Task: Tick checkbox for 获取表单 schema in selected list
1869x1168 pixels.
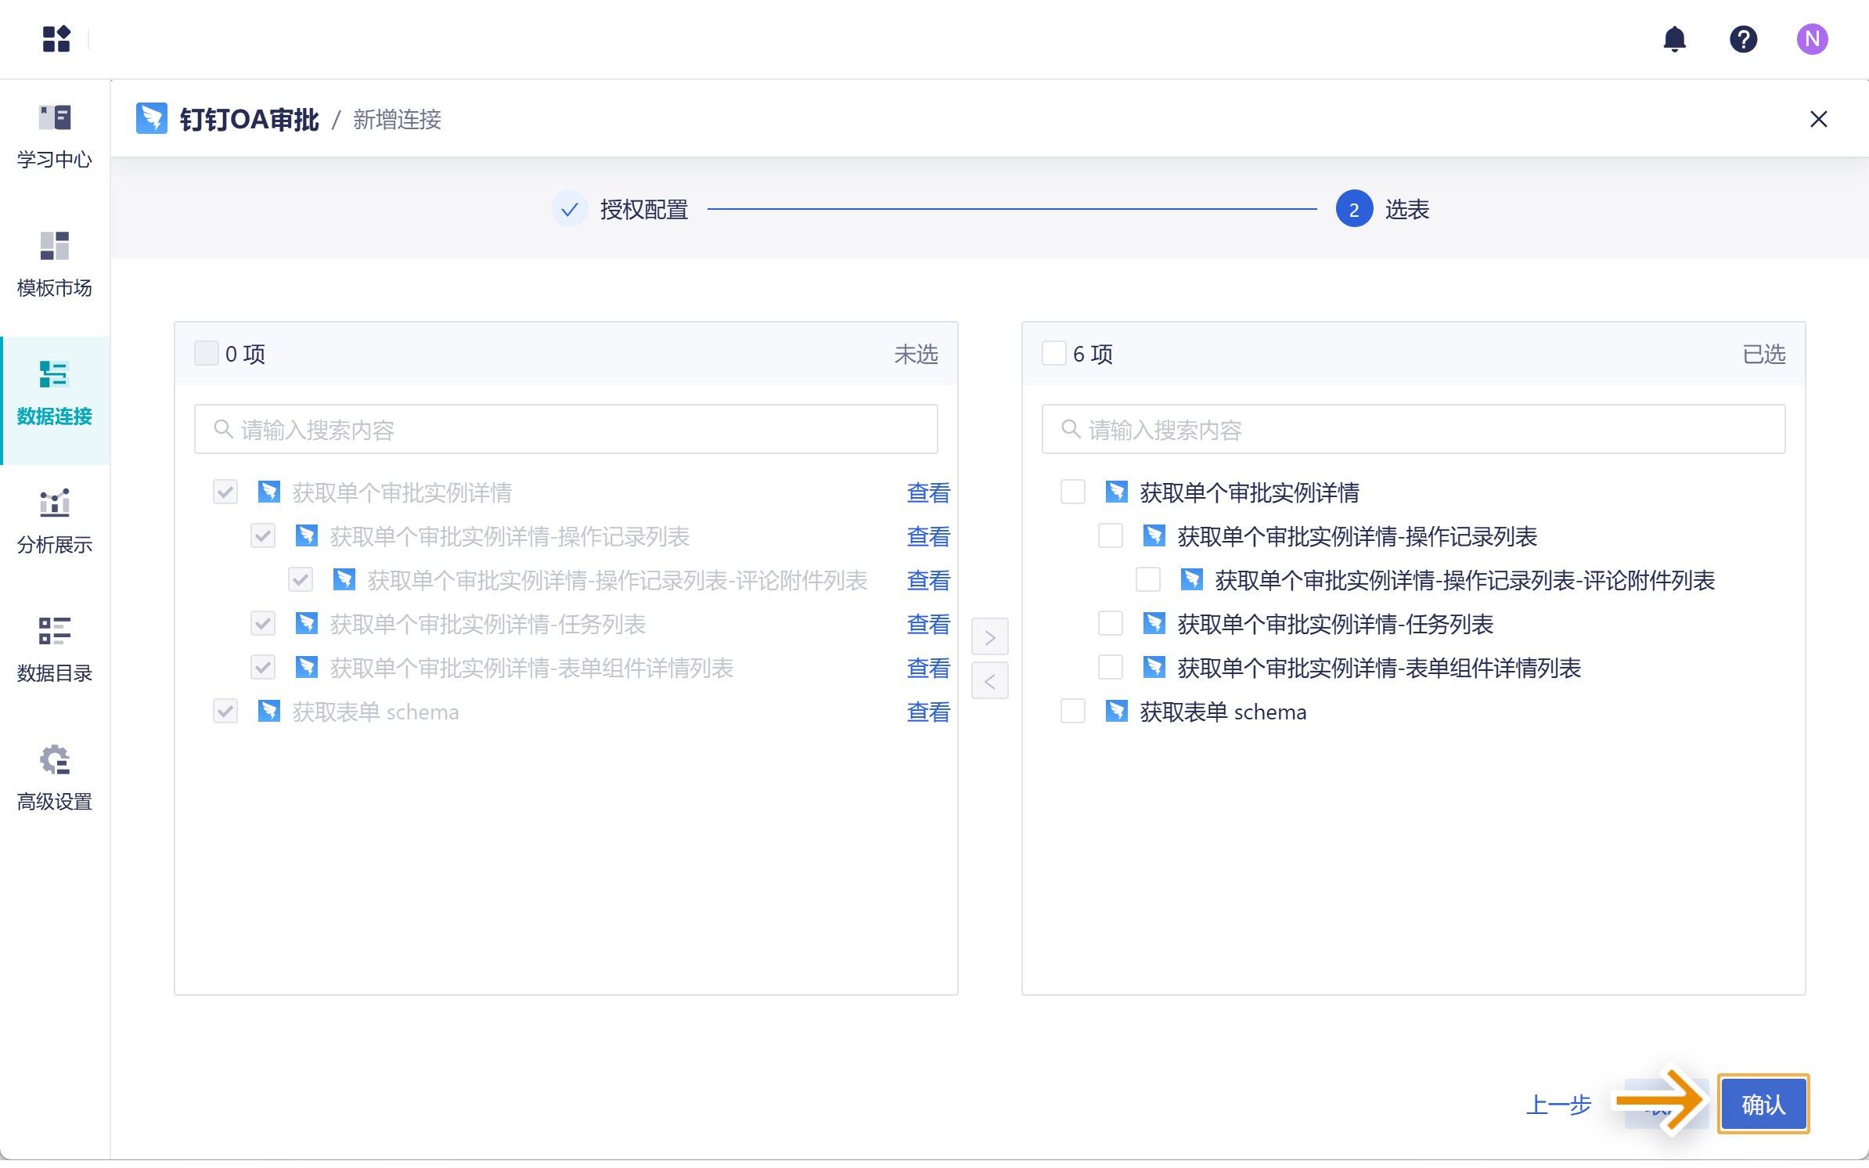Action: pyautogui.click(x=1072, y=712)
